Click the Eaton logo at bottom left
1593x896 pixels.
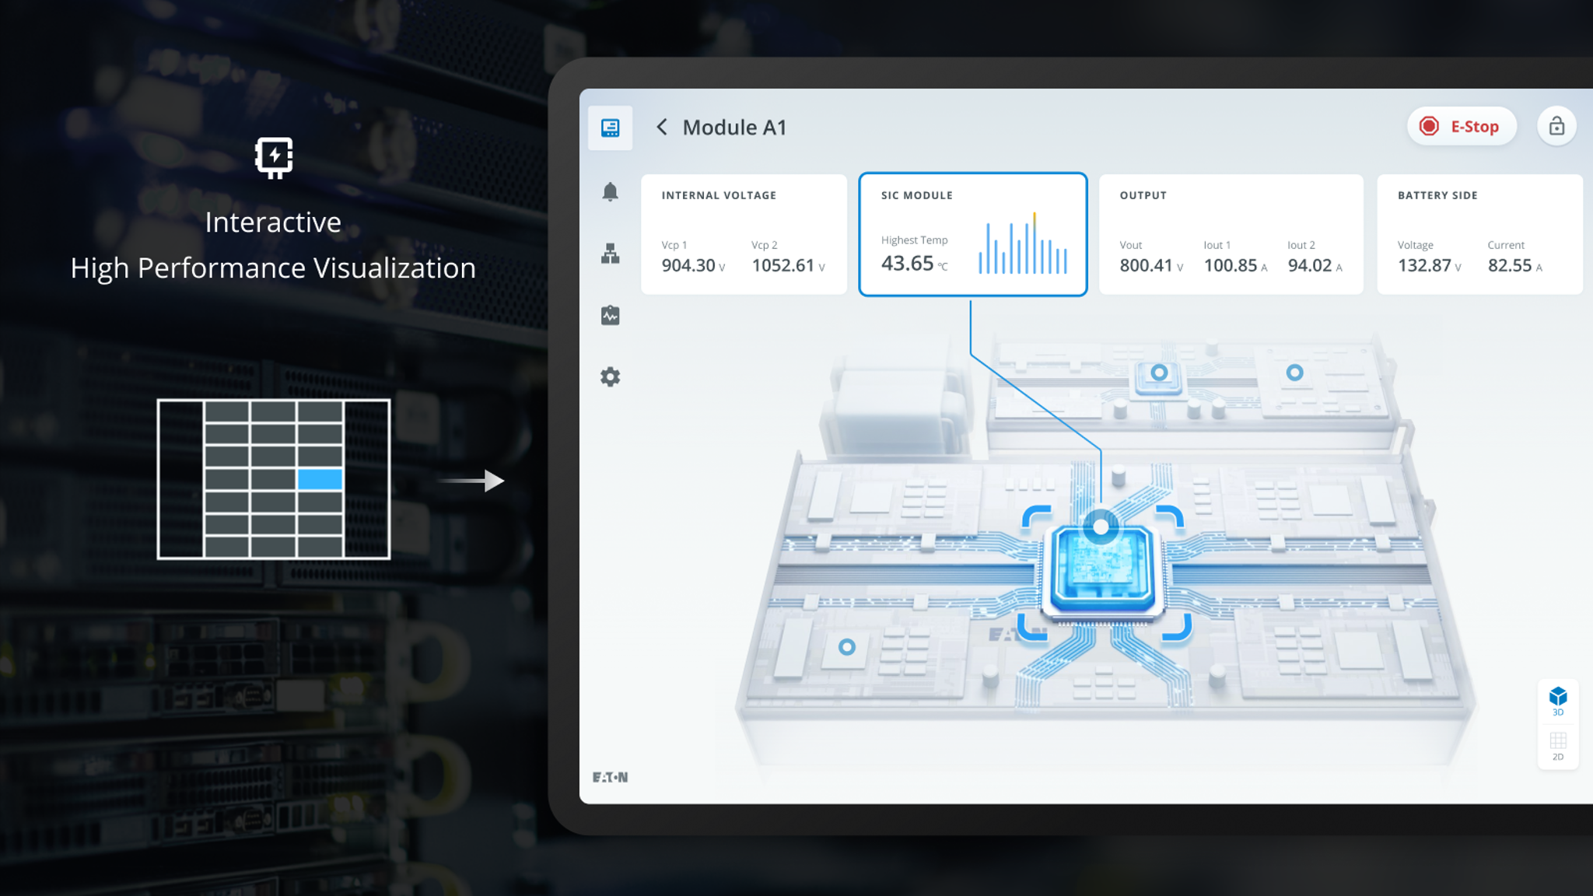[x=610, y=777]
